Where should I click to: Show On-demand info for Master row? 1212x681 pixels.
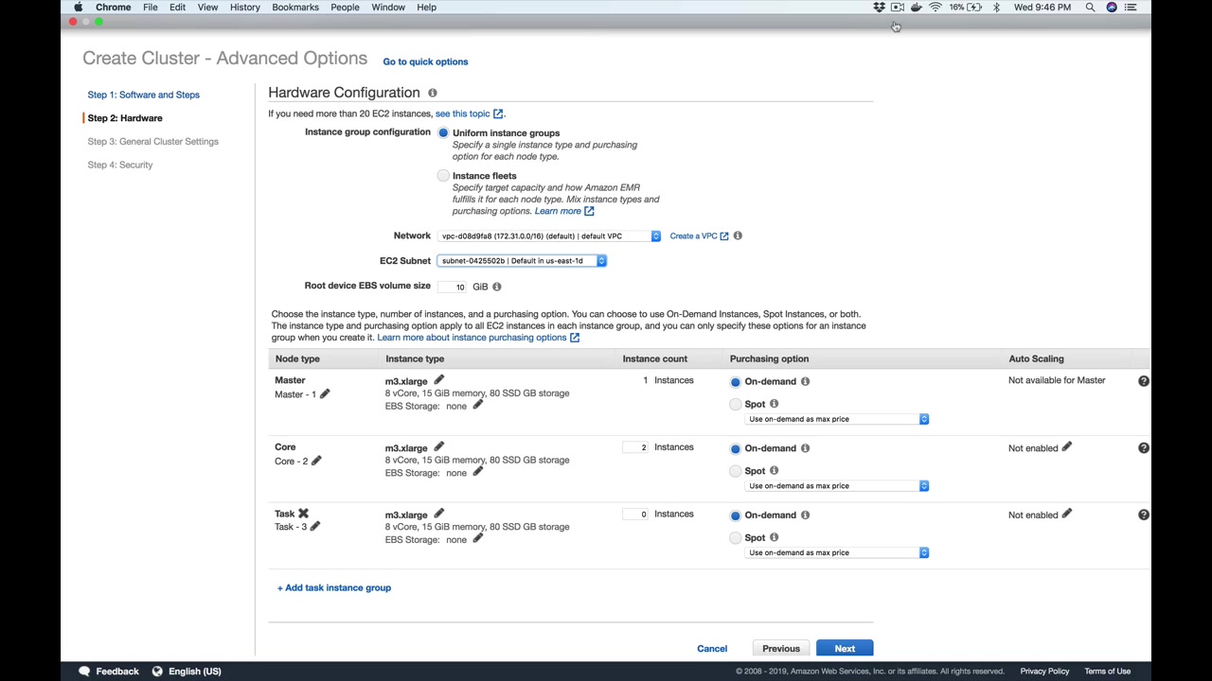pyautogui.click(x=805, y=381)
